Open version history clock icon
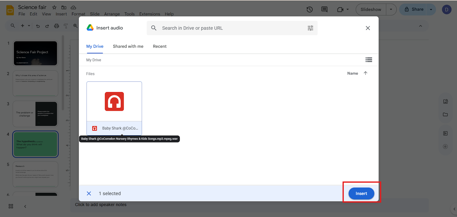Screen dimensions: 457x217 click(x=310, y=9)
